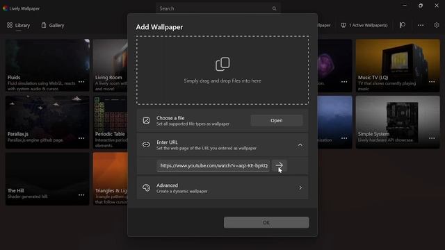Click the Choose a file picture icon

tap(146, 120)
